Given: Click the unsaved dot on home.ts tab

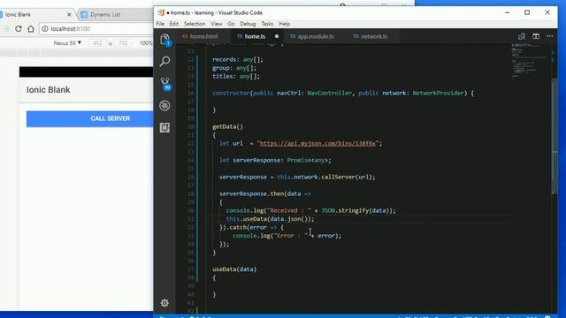Looking at the screenshot, I should 277,36.
